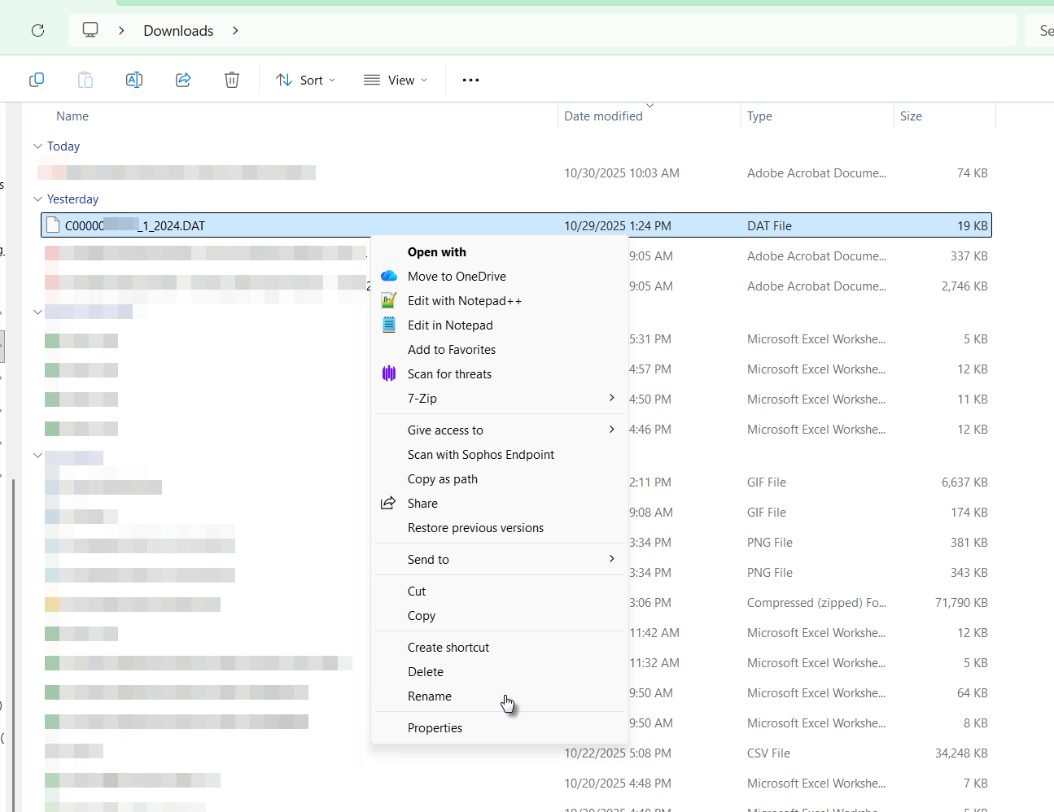Viewport: 1054px width, 812px height.
Task: Choose Rename in the context menu
Action: tap(429, 696)
